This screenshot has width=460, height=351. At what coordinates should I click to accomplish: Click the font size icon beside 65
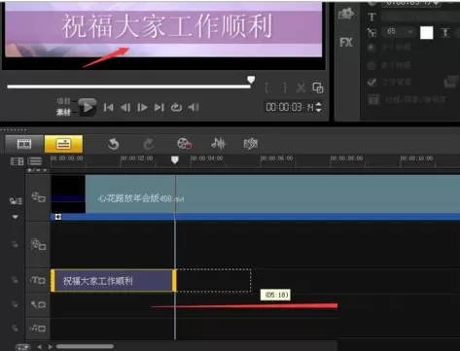(x=372, y=32)
